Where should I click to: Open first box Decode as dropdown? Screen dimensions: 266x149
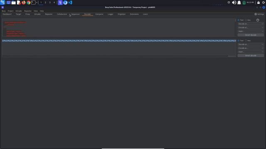point(251,24)
